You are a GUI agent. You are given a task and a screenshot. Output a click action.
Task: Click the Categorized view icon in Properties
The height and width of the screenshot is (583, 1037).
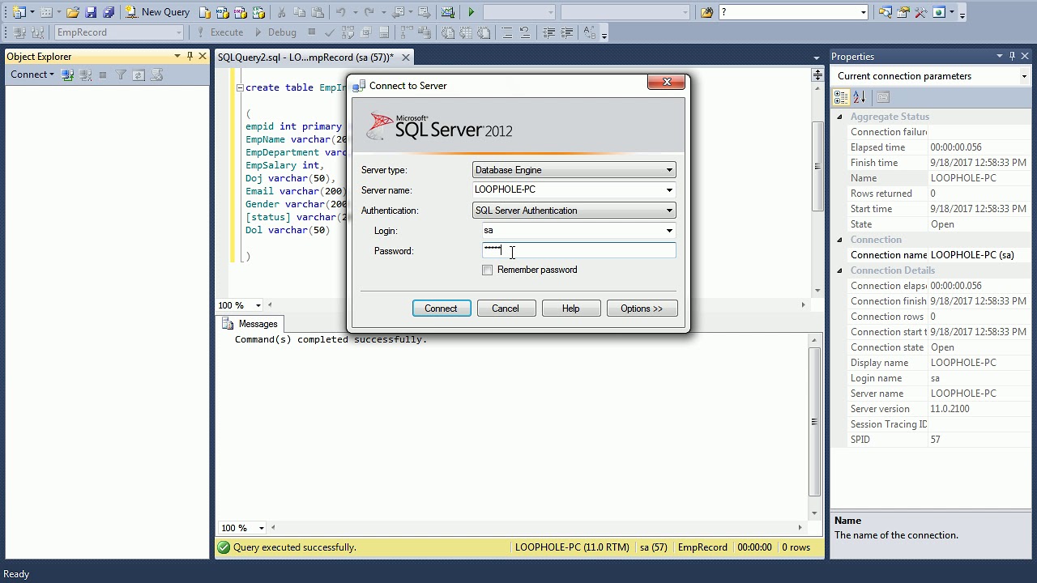pyautogui.click(x=841, y=97)
